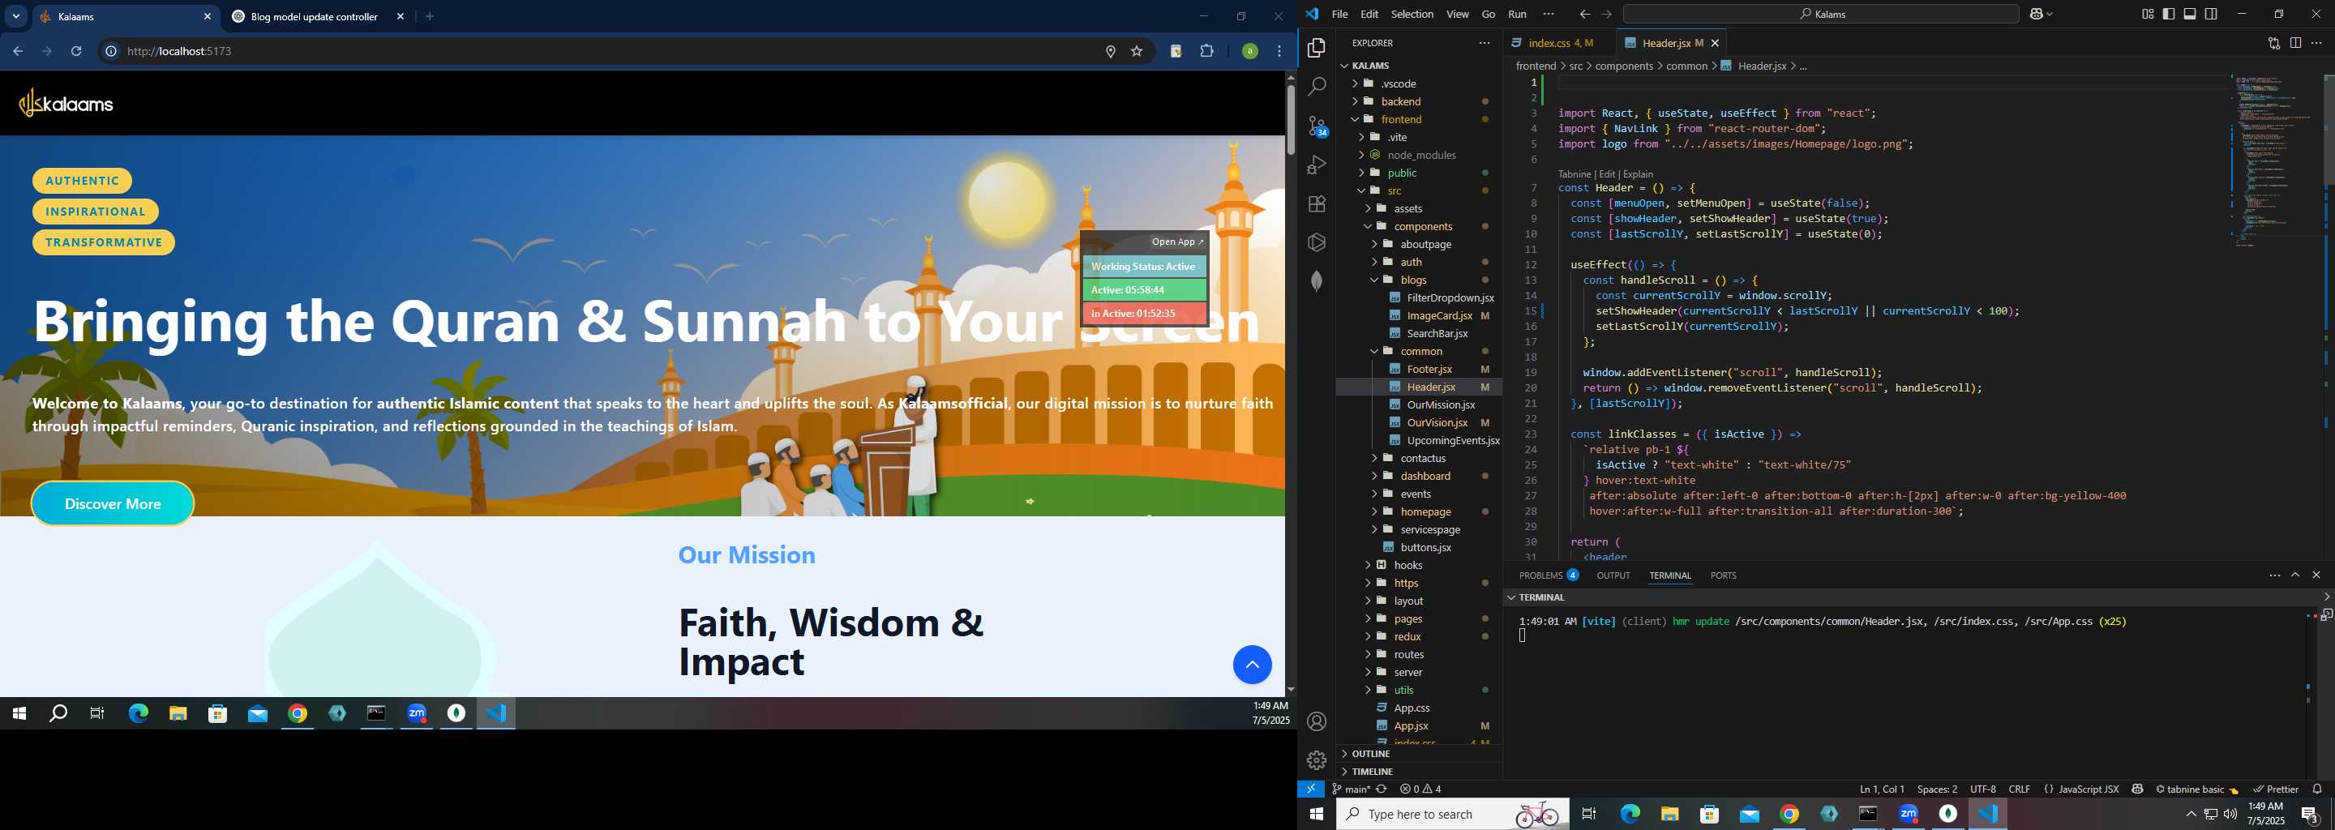The height and width of the screenshot is (830, 2335).
Task: Toggle the Primary Side Bar visibility
Action: 2168,14
